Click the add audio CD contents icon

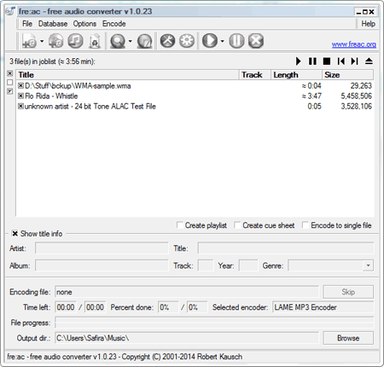[55, 41]
